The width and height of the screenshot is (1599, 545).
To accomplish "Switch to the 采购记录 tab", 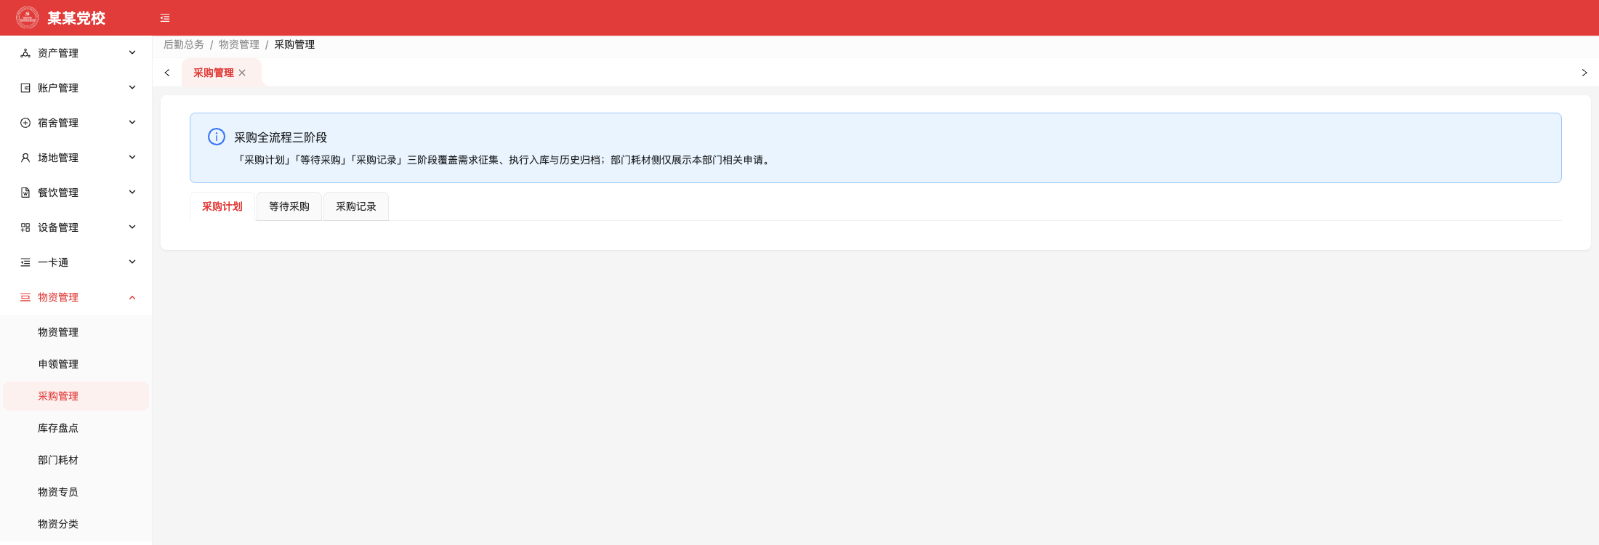I will click(356, 206).
